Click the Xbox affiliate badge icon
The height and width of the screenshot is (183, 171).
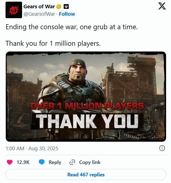pyautogui.click(x=66, y=7)
